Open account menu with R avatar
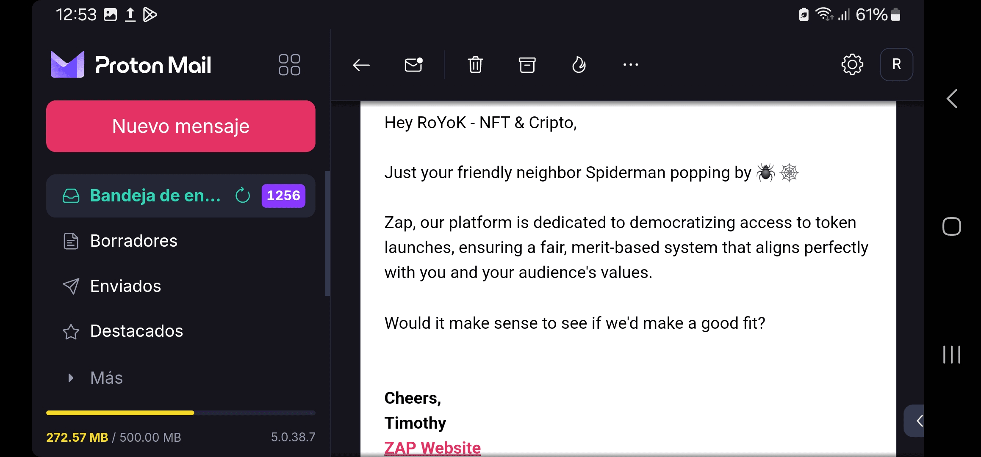The width and height of the screenshot is (981, 457). [896, 65]
